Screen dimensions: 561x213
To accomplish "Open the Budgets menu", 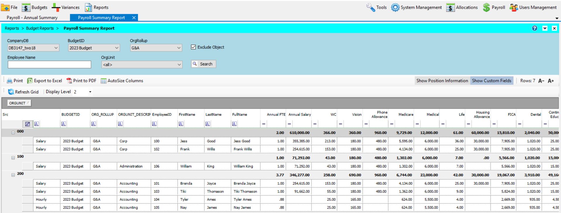I will point(35,8).
